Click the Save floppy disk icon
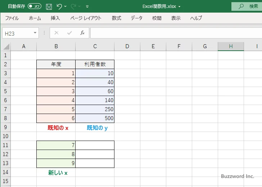 (x=49, y=6)
